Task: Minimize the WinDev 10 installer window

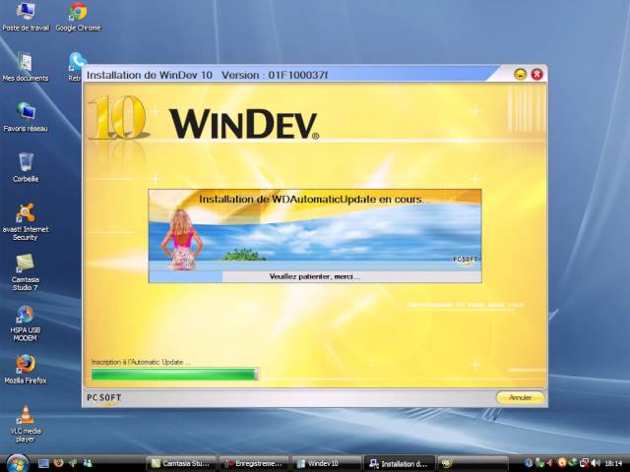Action: (521, 75)
